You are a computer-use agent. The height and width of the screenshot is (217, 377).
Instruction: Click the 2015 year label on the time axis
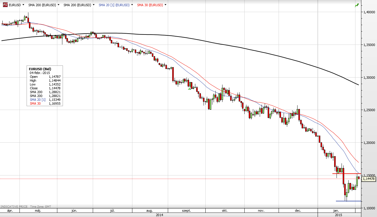point(339,215)
